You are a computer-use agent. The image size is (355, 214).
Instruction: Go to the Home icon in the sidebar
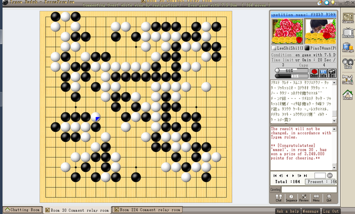(x=348, y=95)
